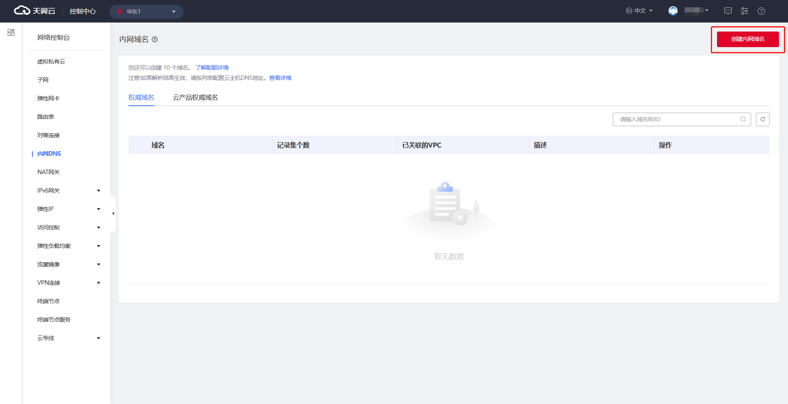788x404 pixels.
Task: Click the user avatar icon
Action: pyautogui.click(x=673, y=11)
